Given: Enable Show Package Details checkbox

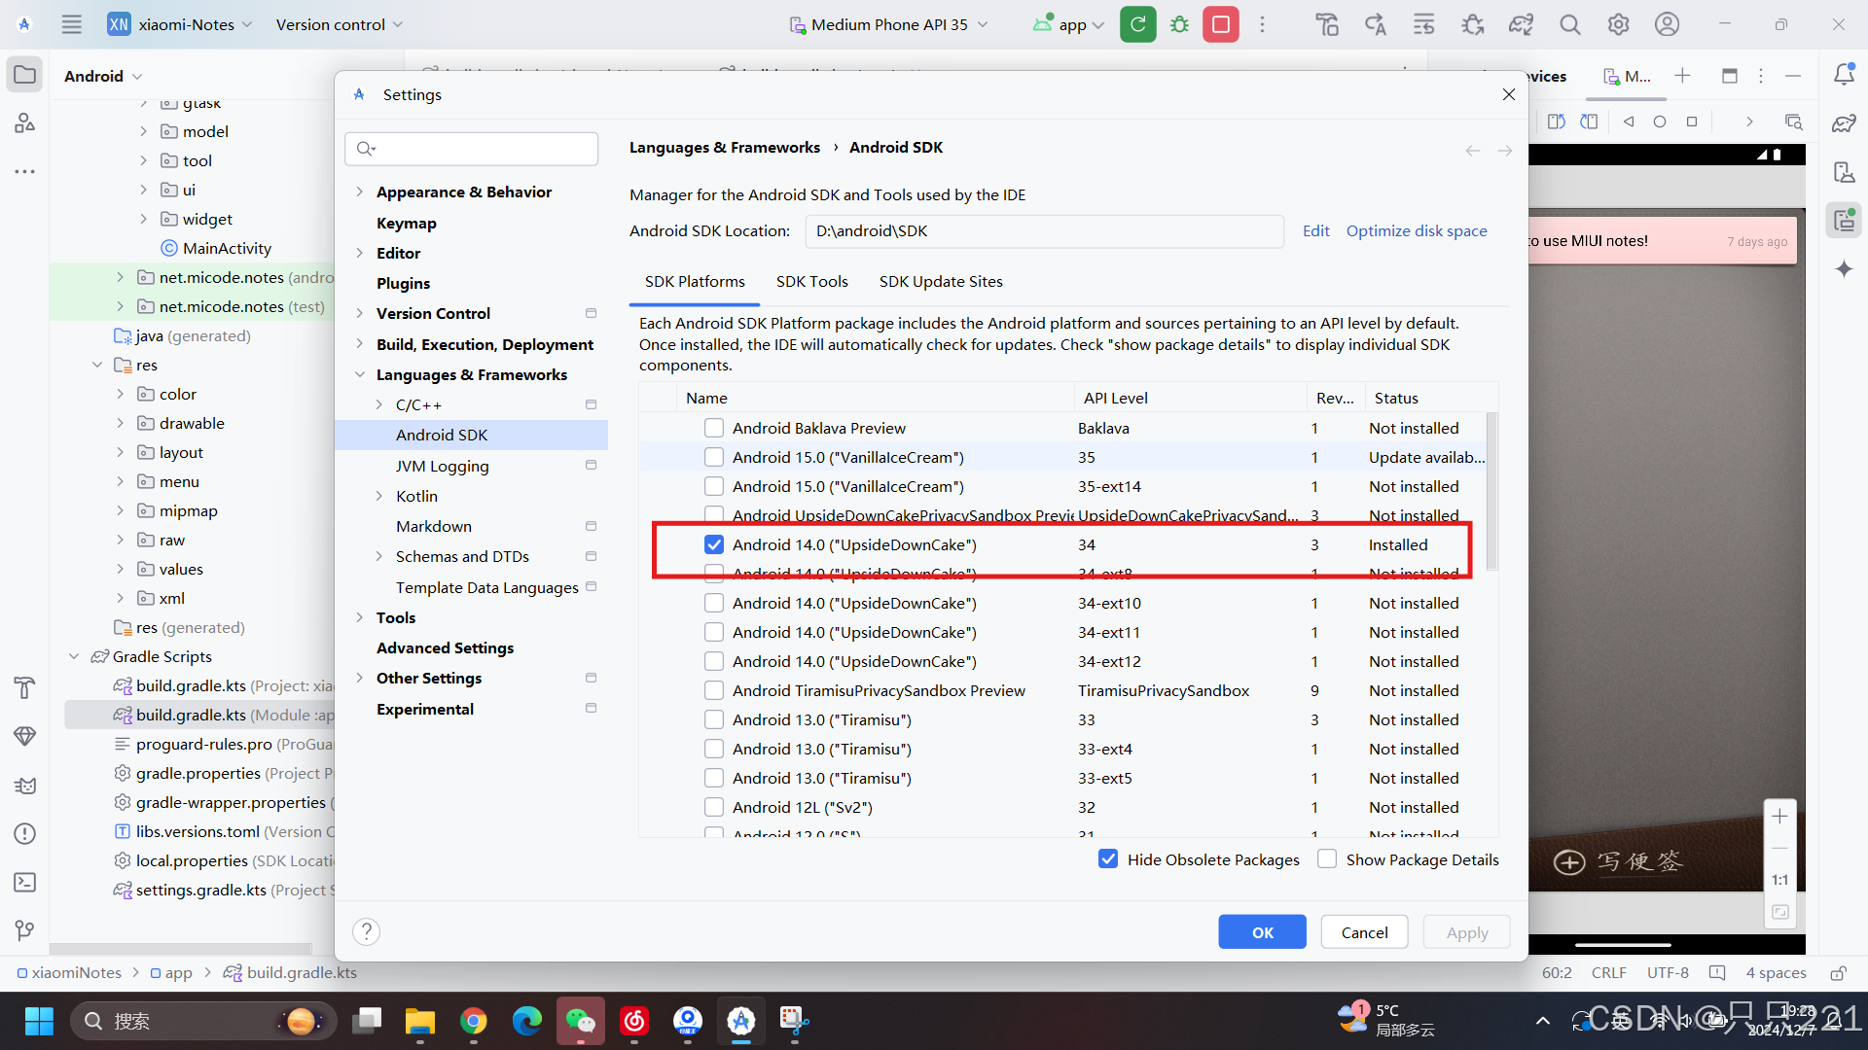Looking at the screenshot, I should (1327, 859).
